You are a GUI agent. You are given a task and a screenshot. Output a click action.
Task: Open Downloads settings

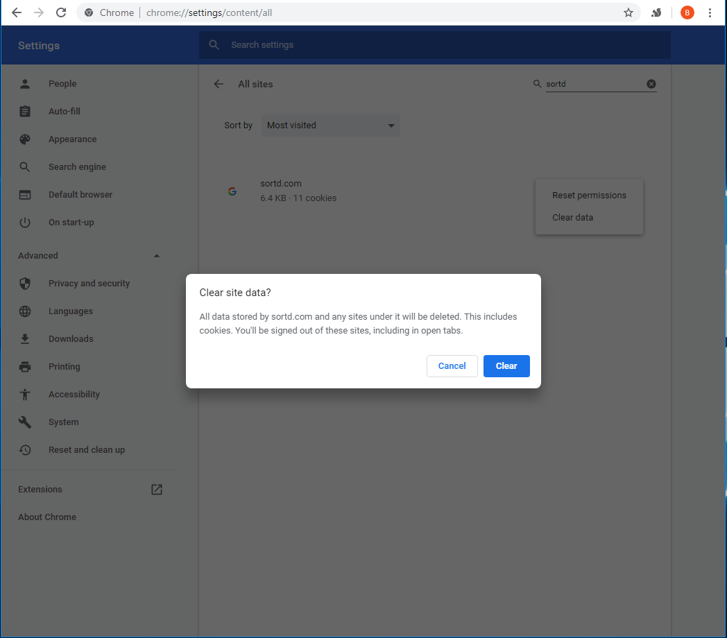coord(71,339)
